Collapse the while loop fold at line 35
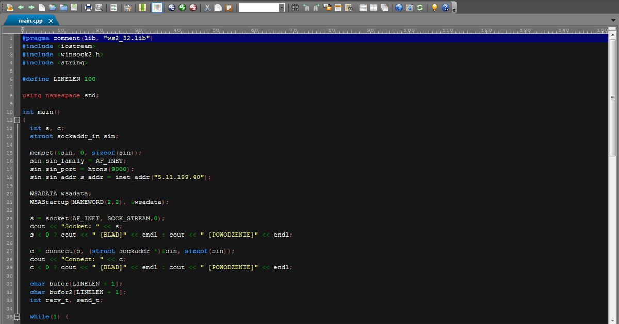This screenshot has height=324, width=619. coord(17,317)
